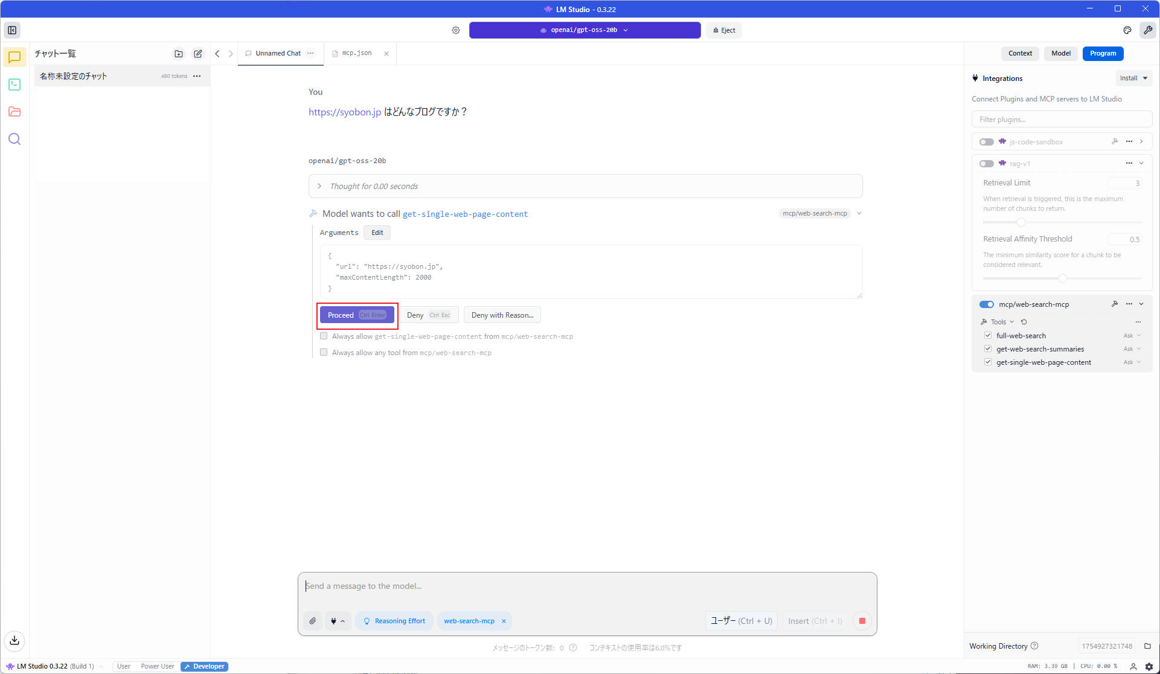Switch to the Model tab

1060,53
